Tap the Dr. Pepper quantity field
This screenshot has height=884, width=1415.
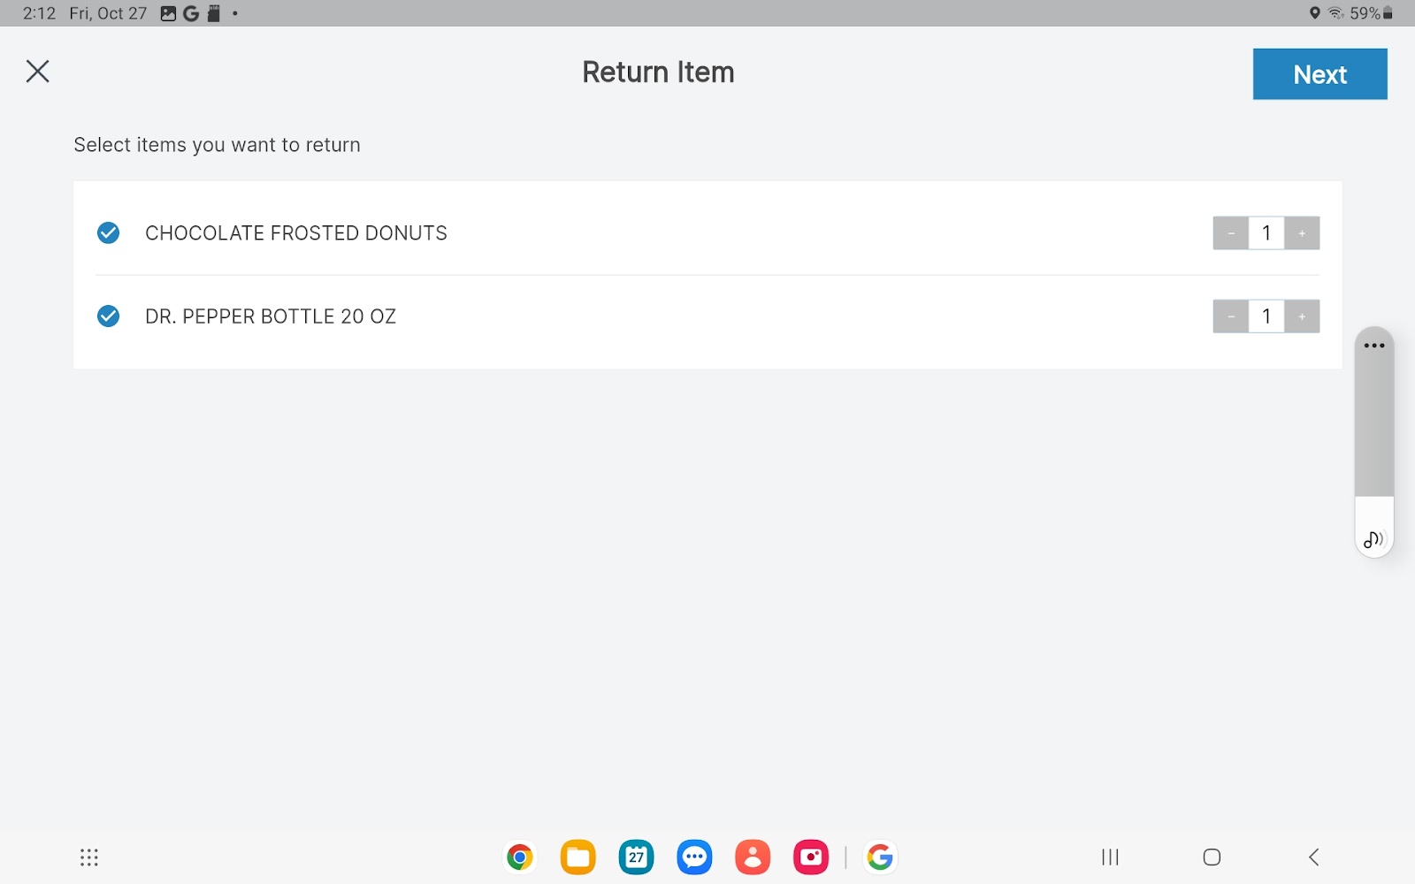tap(1266, 316)
